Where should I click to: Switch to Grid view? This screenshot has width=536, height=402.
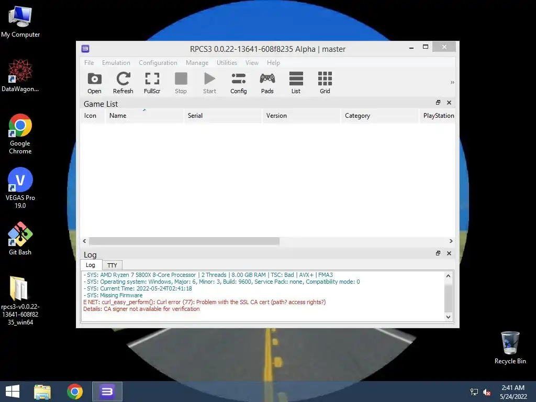(x=325, y=83)
